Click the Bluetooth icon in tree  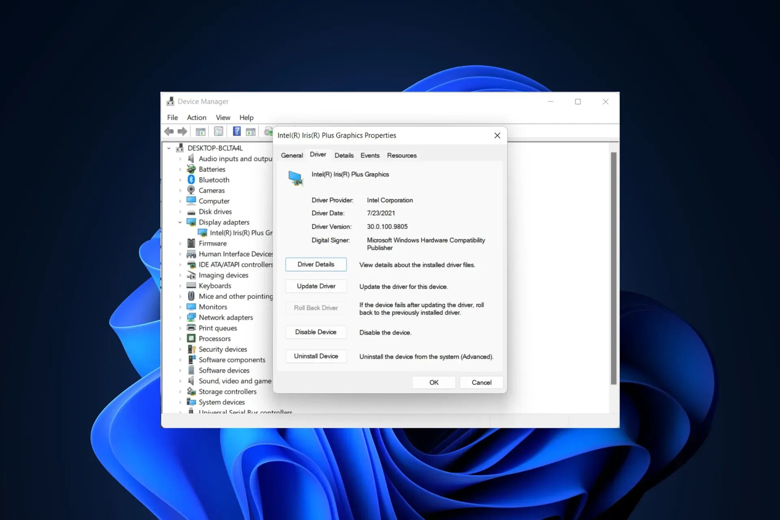pyautogui.click(x=191, y=180)
